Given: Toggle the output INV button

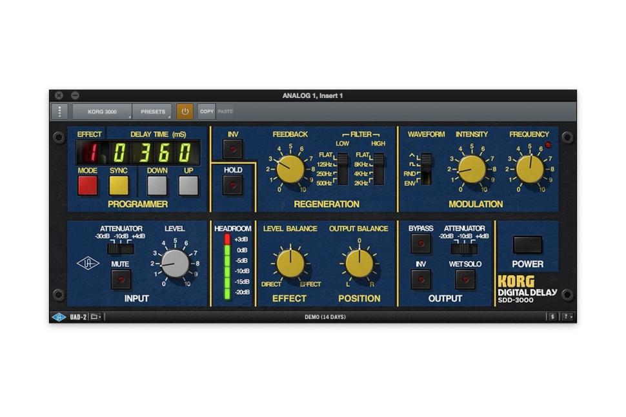Looking at the screenshot, I should pos(421,279).
